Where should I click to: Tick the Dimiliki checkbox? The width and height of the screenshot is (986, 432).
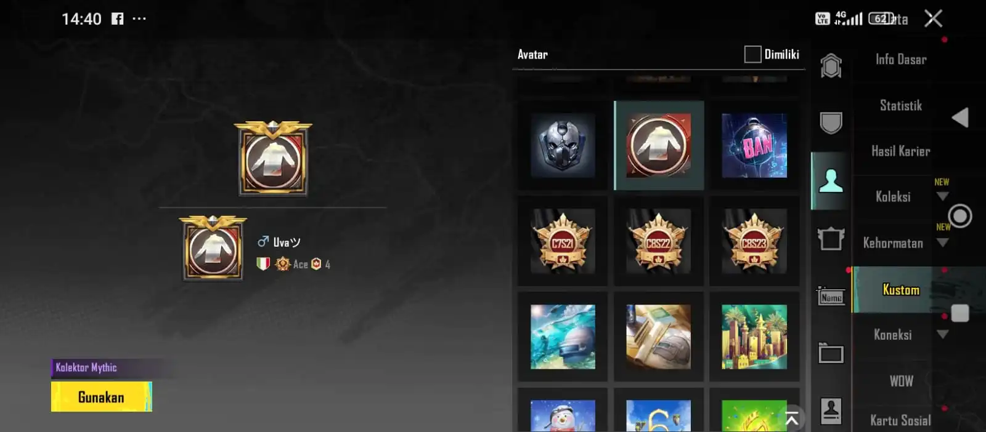tap(752, 54)
